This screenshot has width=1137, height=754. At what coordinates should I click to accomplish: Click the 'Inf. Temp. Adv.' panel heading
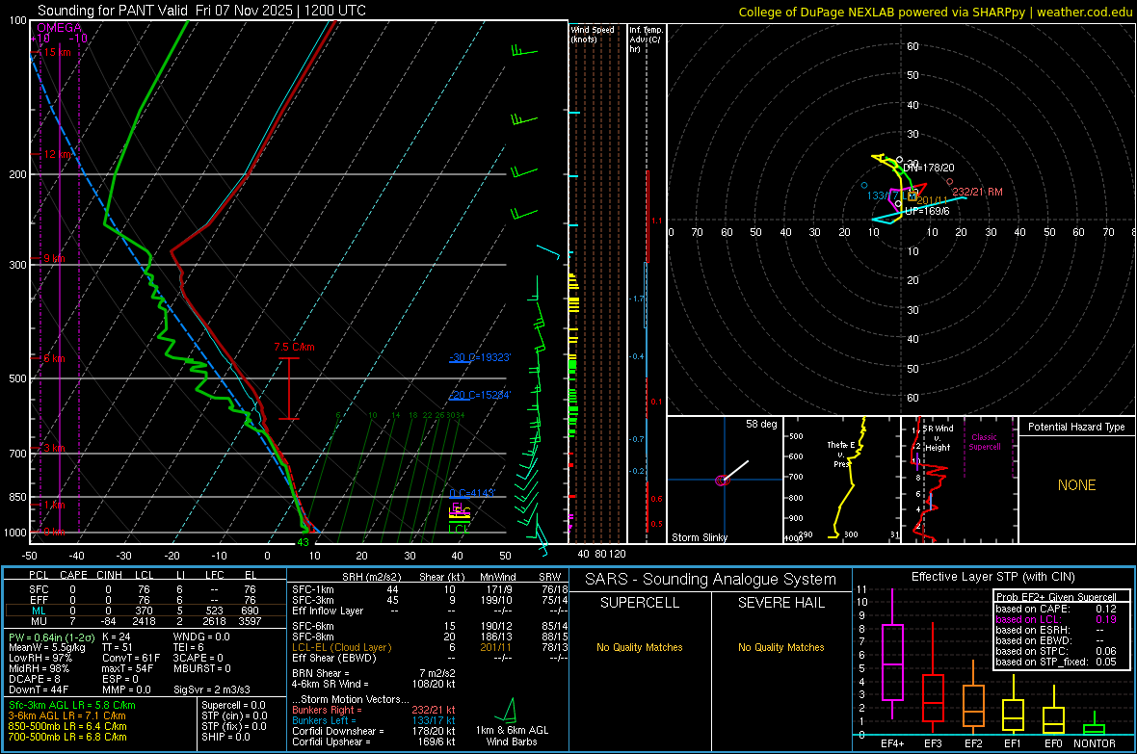pyautogui.click(x=647, y=39)
